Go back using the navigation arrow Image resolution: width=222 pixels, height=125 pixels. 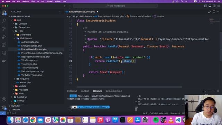[65, 6]
